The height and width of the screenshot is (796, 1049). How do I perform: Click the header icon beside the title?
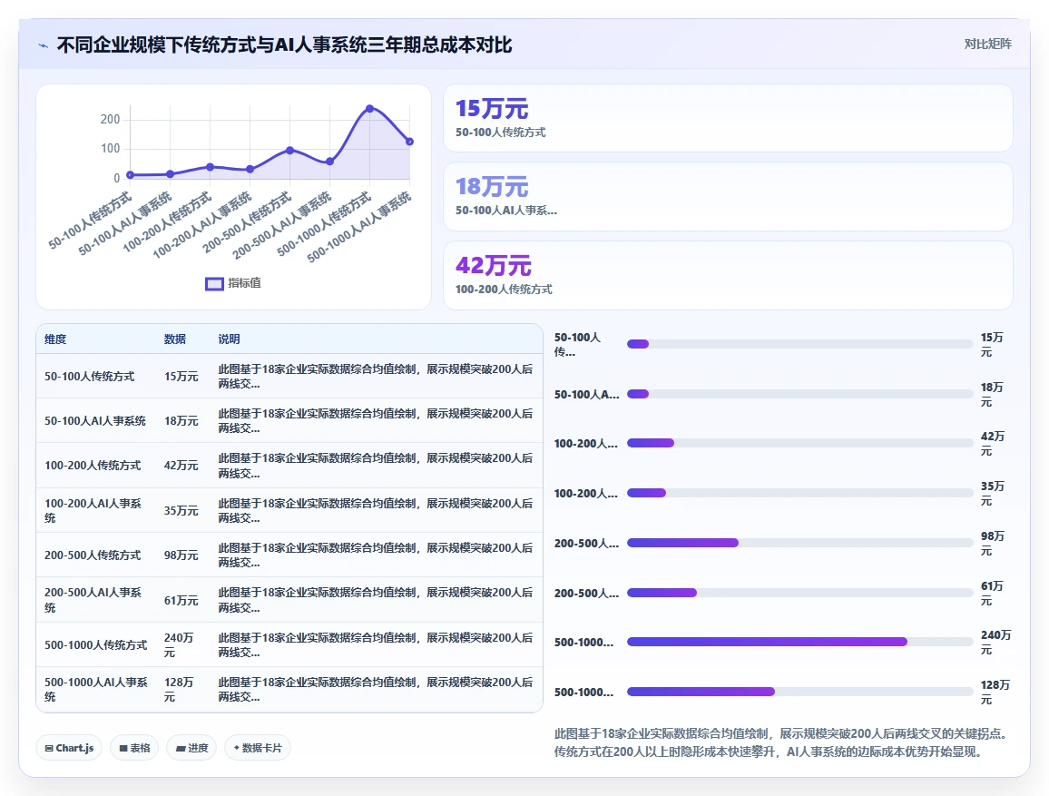[x=44, y=45]
